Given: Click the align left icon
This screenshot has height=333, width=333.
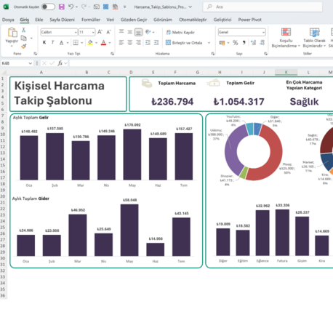Looking at the screenshot, I should [x=121, y=43].
